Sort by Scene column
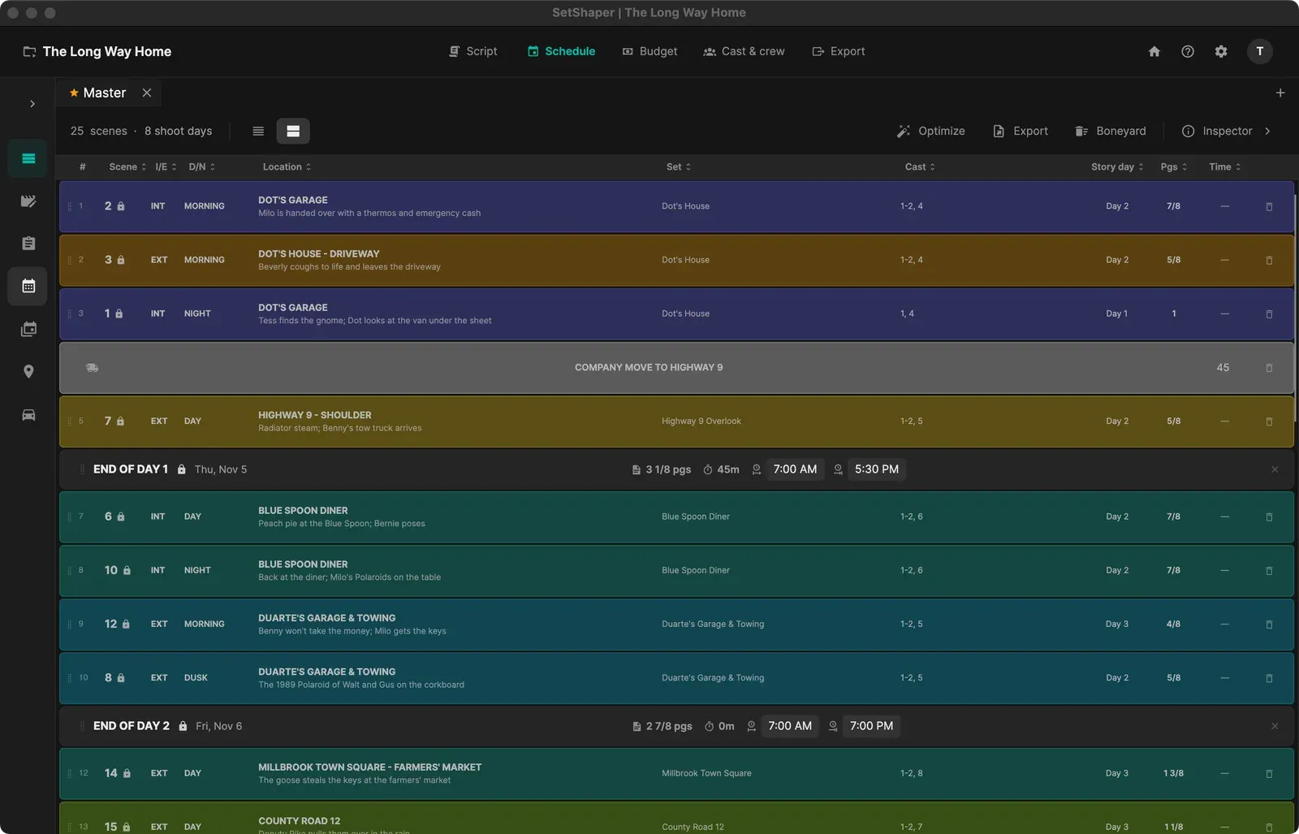This screenshot has height=834, width=1299. (127, 166)
